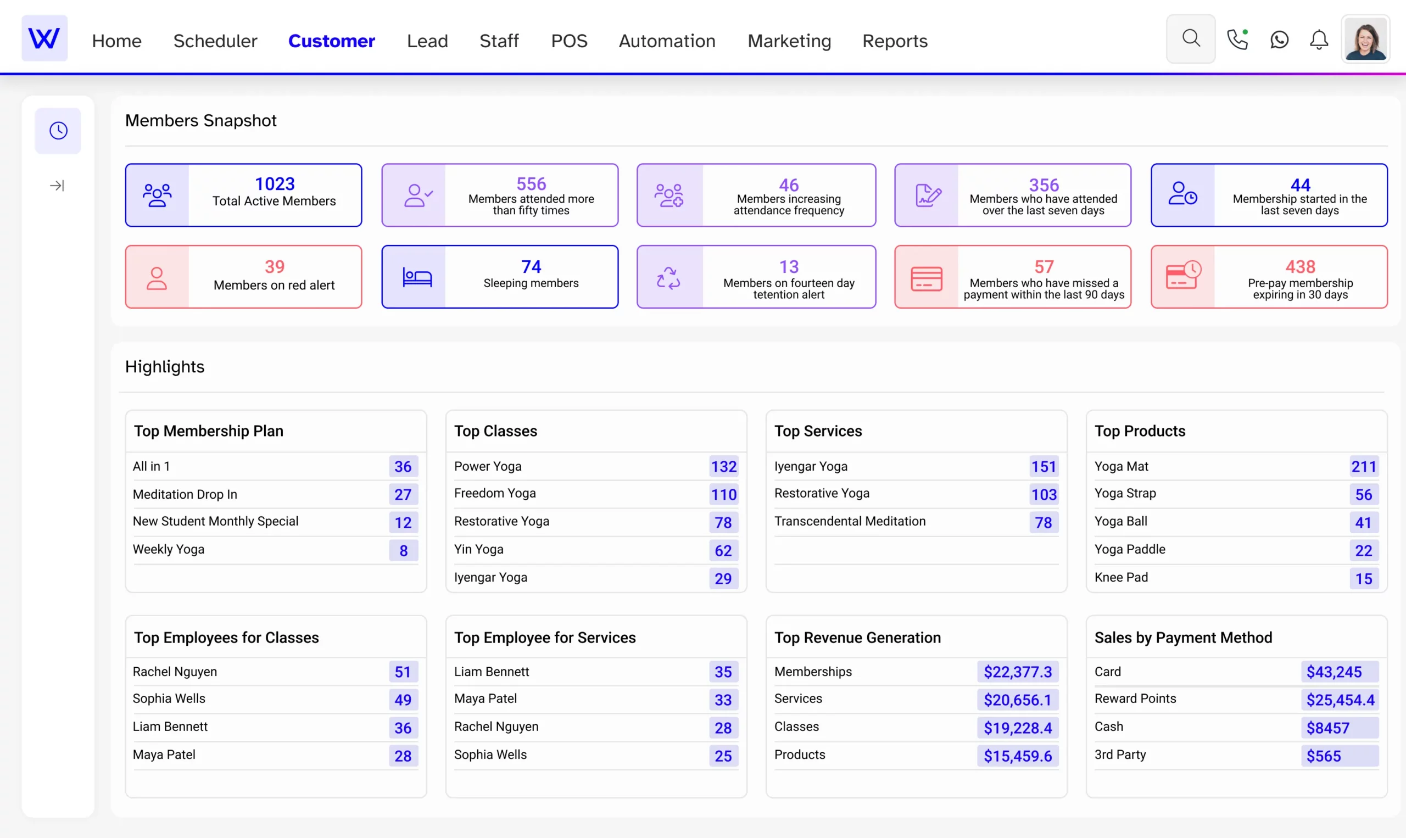Screen dimensions: 1406x838
Task: Click Reward Points $25,454.4 value
Action: pyautogui.click(x=1339, y=700)
